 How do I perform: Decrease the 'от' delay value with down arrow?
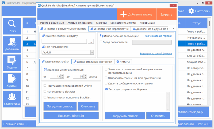pyautogui.click(x=62, y=78)
